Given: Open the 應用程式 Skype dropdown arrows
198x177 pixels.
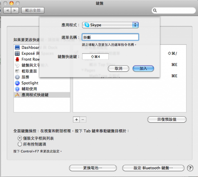Looking at the screenshot, I should pos(135,25).
